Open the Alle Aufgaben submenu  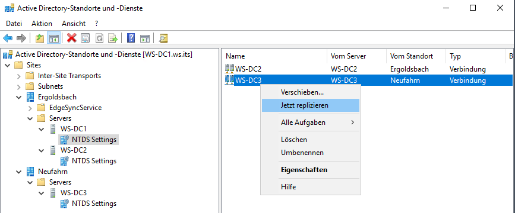tap(311, 122)
